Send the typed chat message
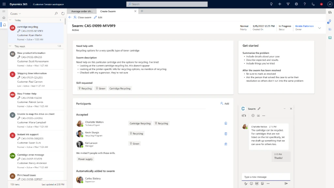 tap(286, 183)
